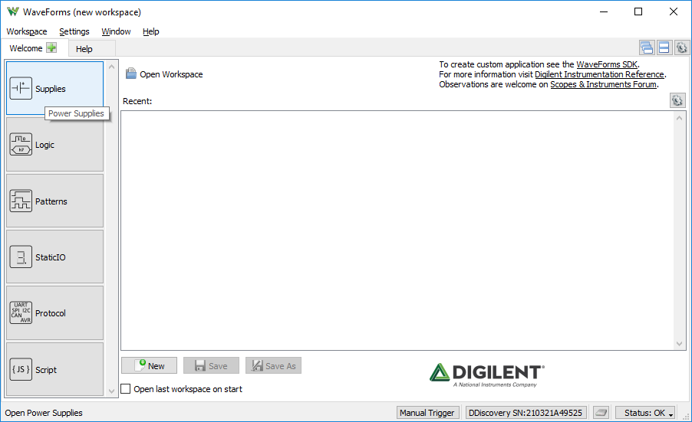692x422 pixels.
Task: Open the Help menu
Action: coord(151,31)
